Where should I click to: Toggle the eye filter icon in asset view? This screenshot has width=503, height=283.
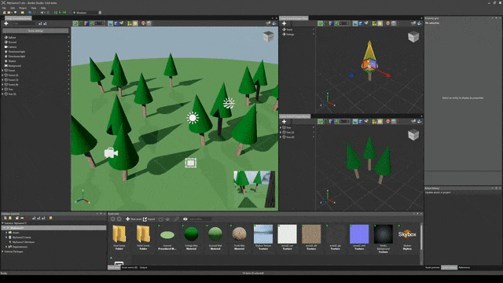pyautogui.click(x=185, y=219)
